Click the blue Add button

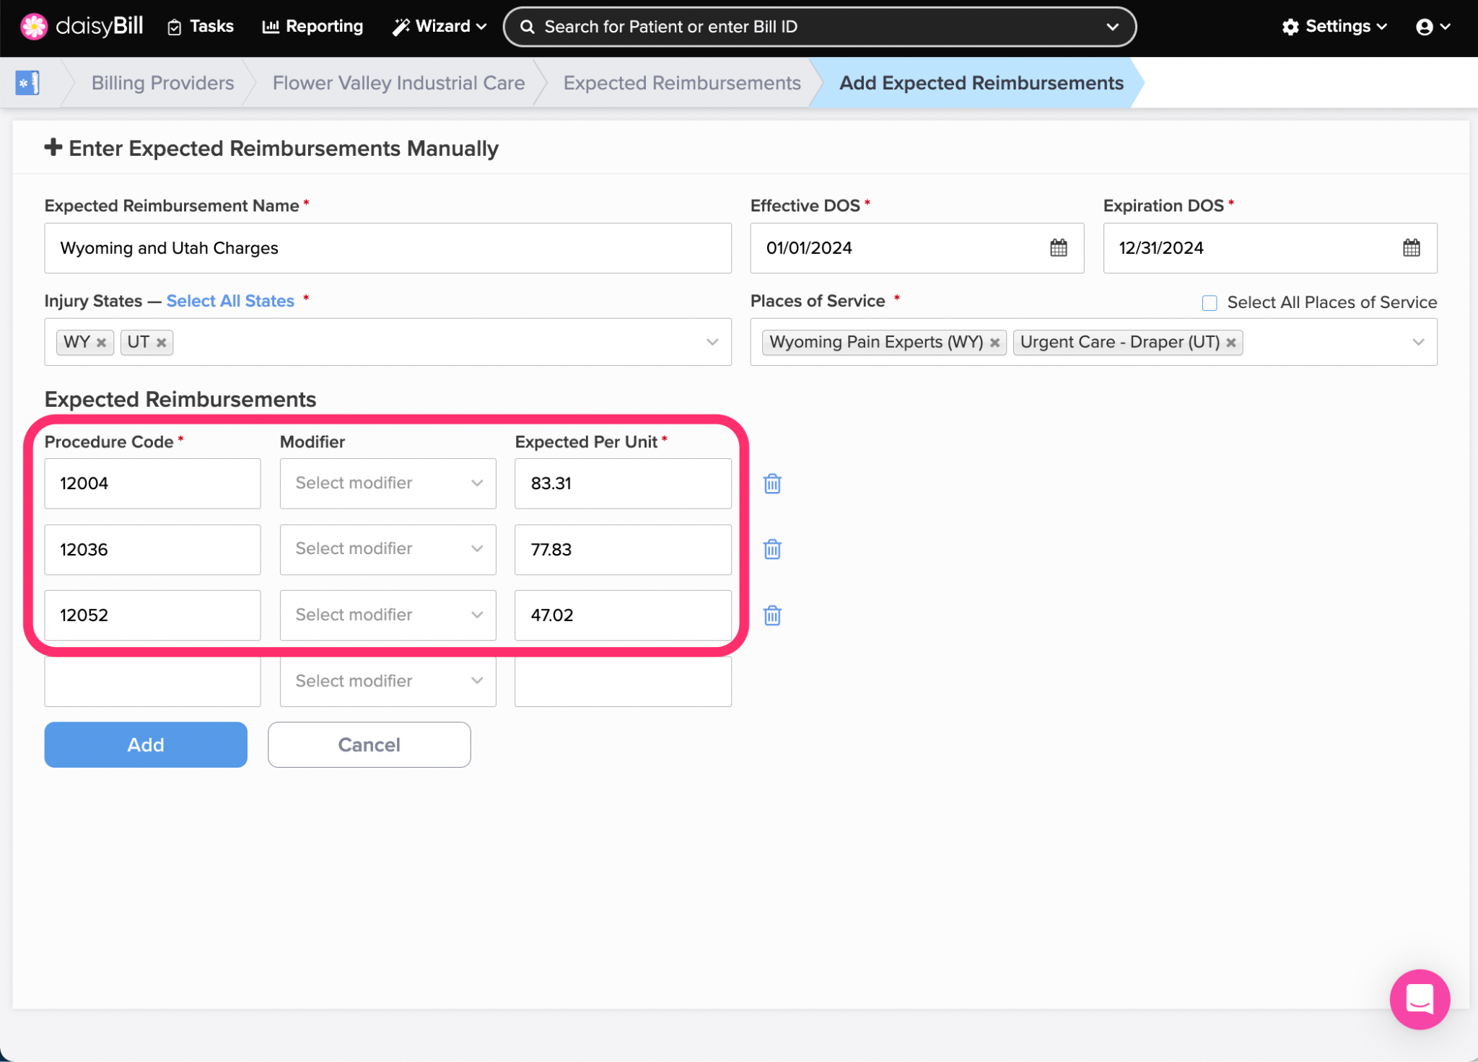tap(146, 745)
